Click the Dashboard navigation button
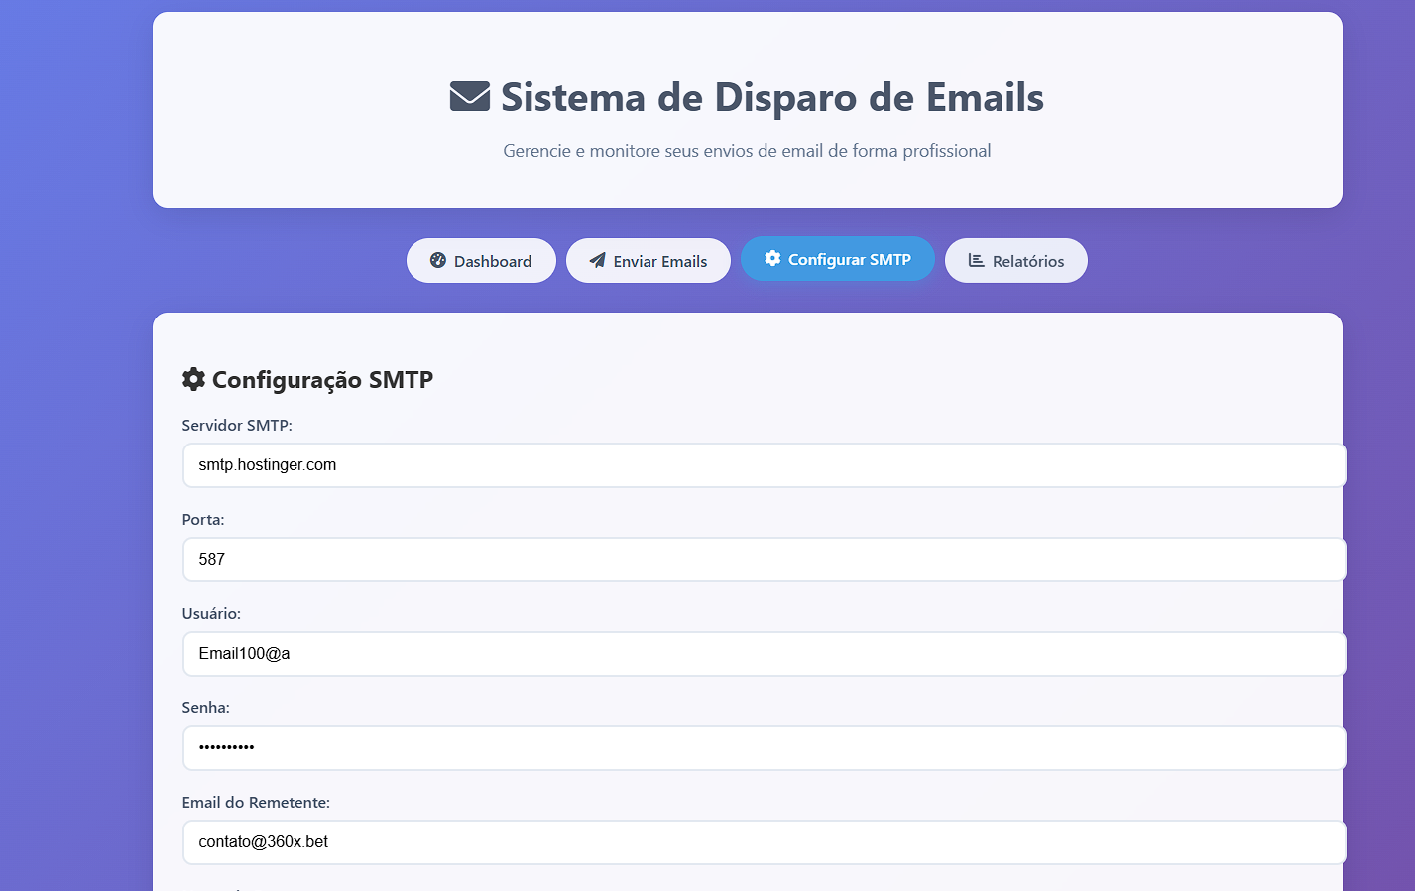Viewport: 1415px width, 891px height. click(x=481, y=260)
